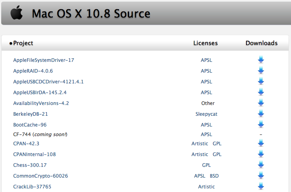
Task: Open the AppleFileSystemDriver-17 project link
Action: [x=44, y=60]
